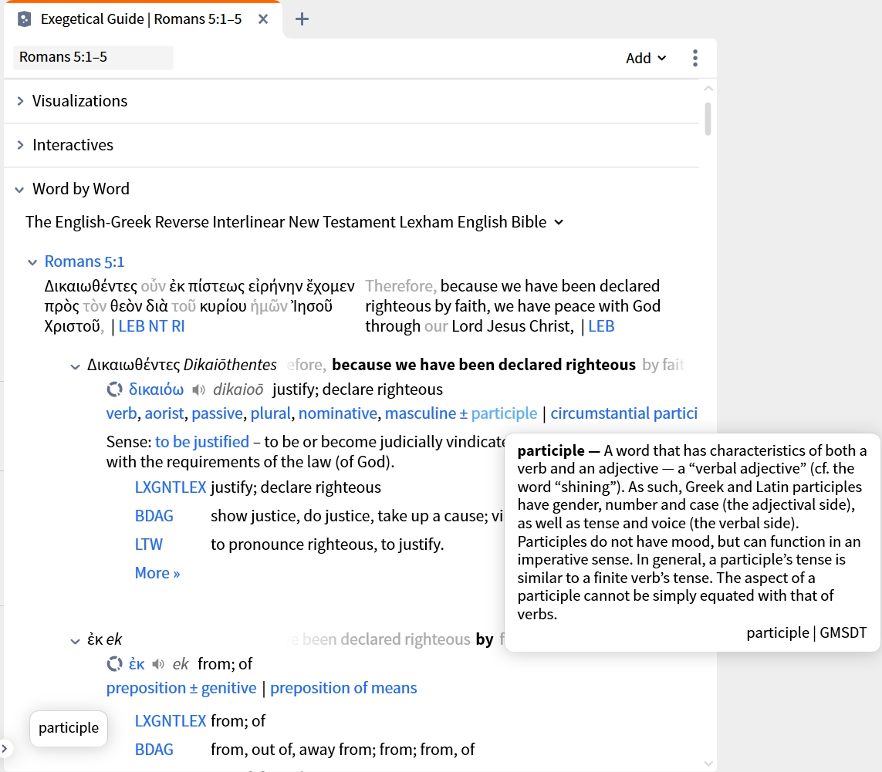Image resolution: width=882 pixels, height=772 pixels.
Task: Show more lexicons with More » link
Action: tap(157, 573)
